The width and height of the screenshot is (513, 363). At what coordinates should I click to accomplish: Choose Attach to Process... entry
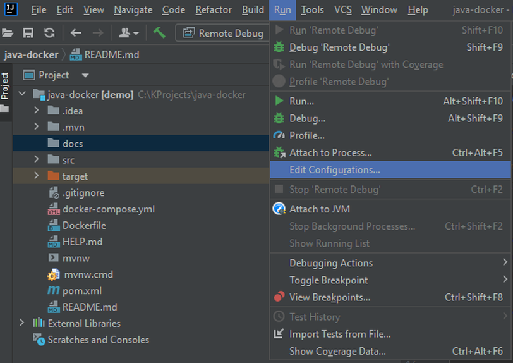tap(390, 152)
